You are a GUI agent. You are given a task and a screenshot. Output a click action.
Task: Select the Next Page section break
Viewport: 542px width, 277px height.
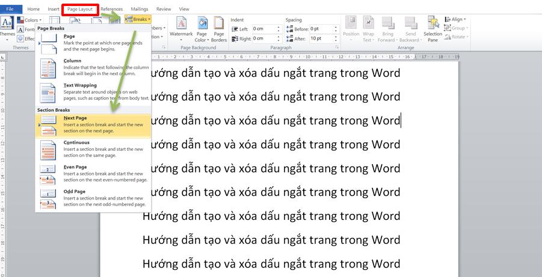click(93, 126)
